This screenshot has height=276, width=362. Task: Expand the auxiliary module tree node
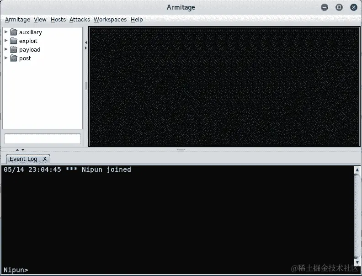(x=6, y=32)
